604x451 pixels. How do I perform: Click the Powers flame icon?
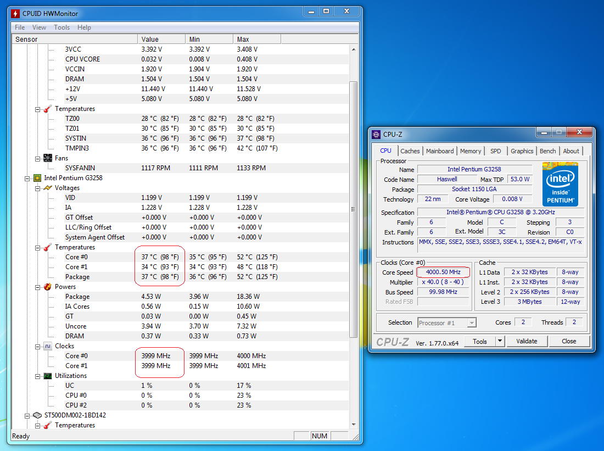tap(48, 287)
